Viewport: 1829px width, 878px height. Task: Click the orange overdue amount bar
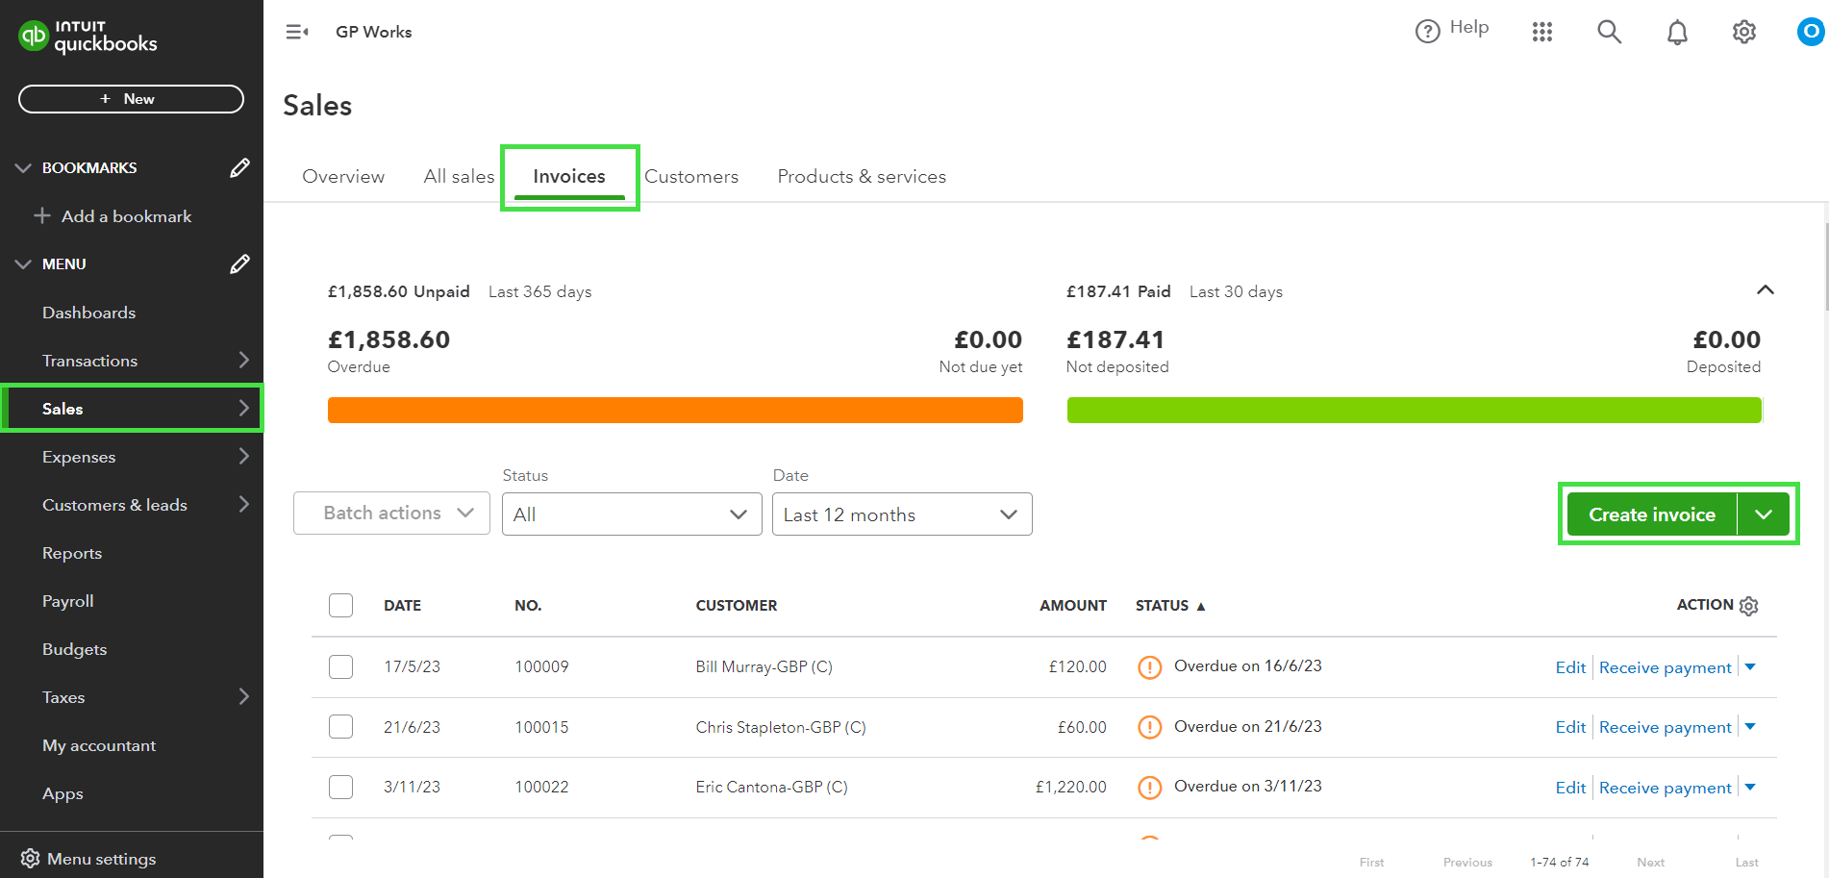[x=674, y=411]
